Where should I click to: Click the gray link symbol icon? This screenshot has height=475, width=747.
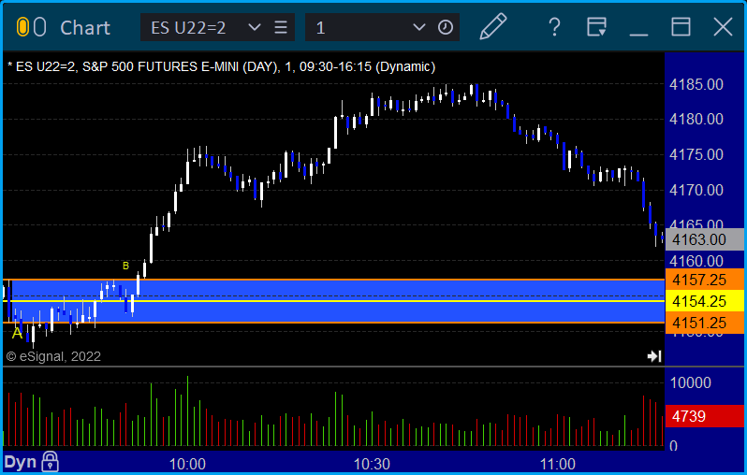[x=40, y=27]
